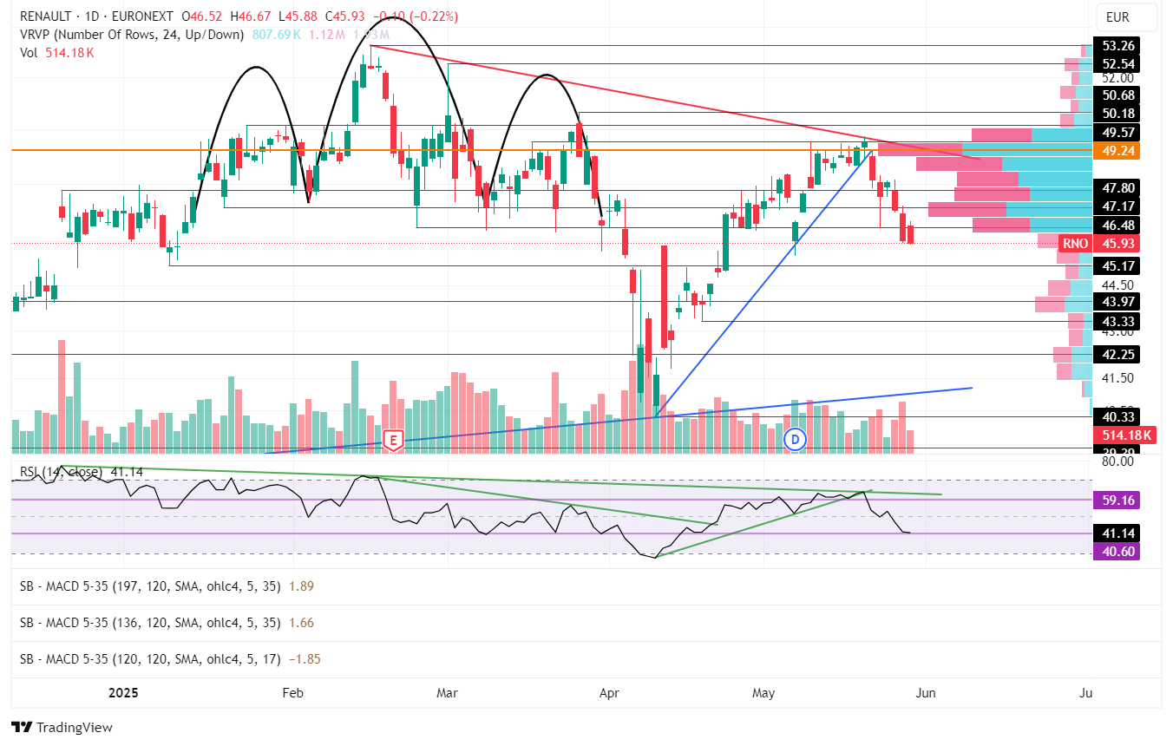Click the 807.69K VRVP up-volume value
1173x746 pixels.
(x=277, y=35)
